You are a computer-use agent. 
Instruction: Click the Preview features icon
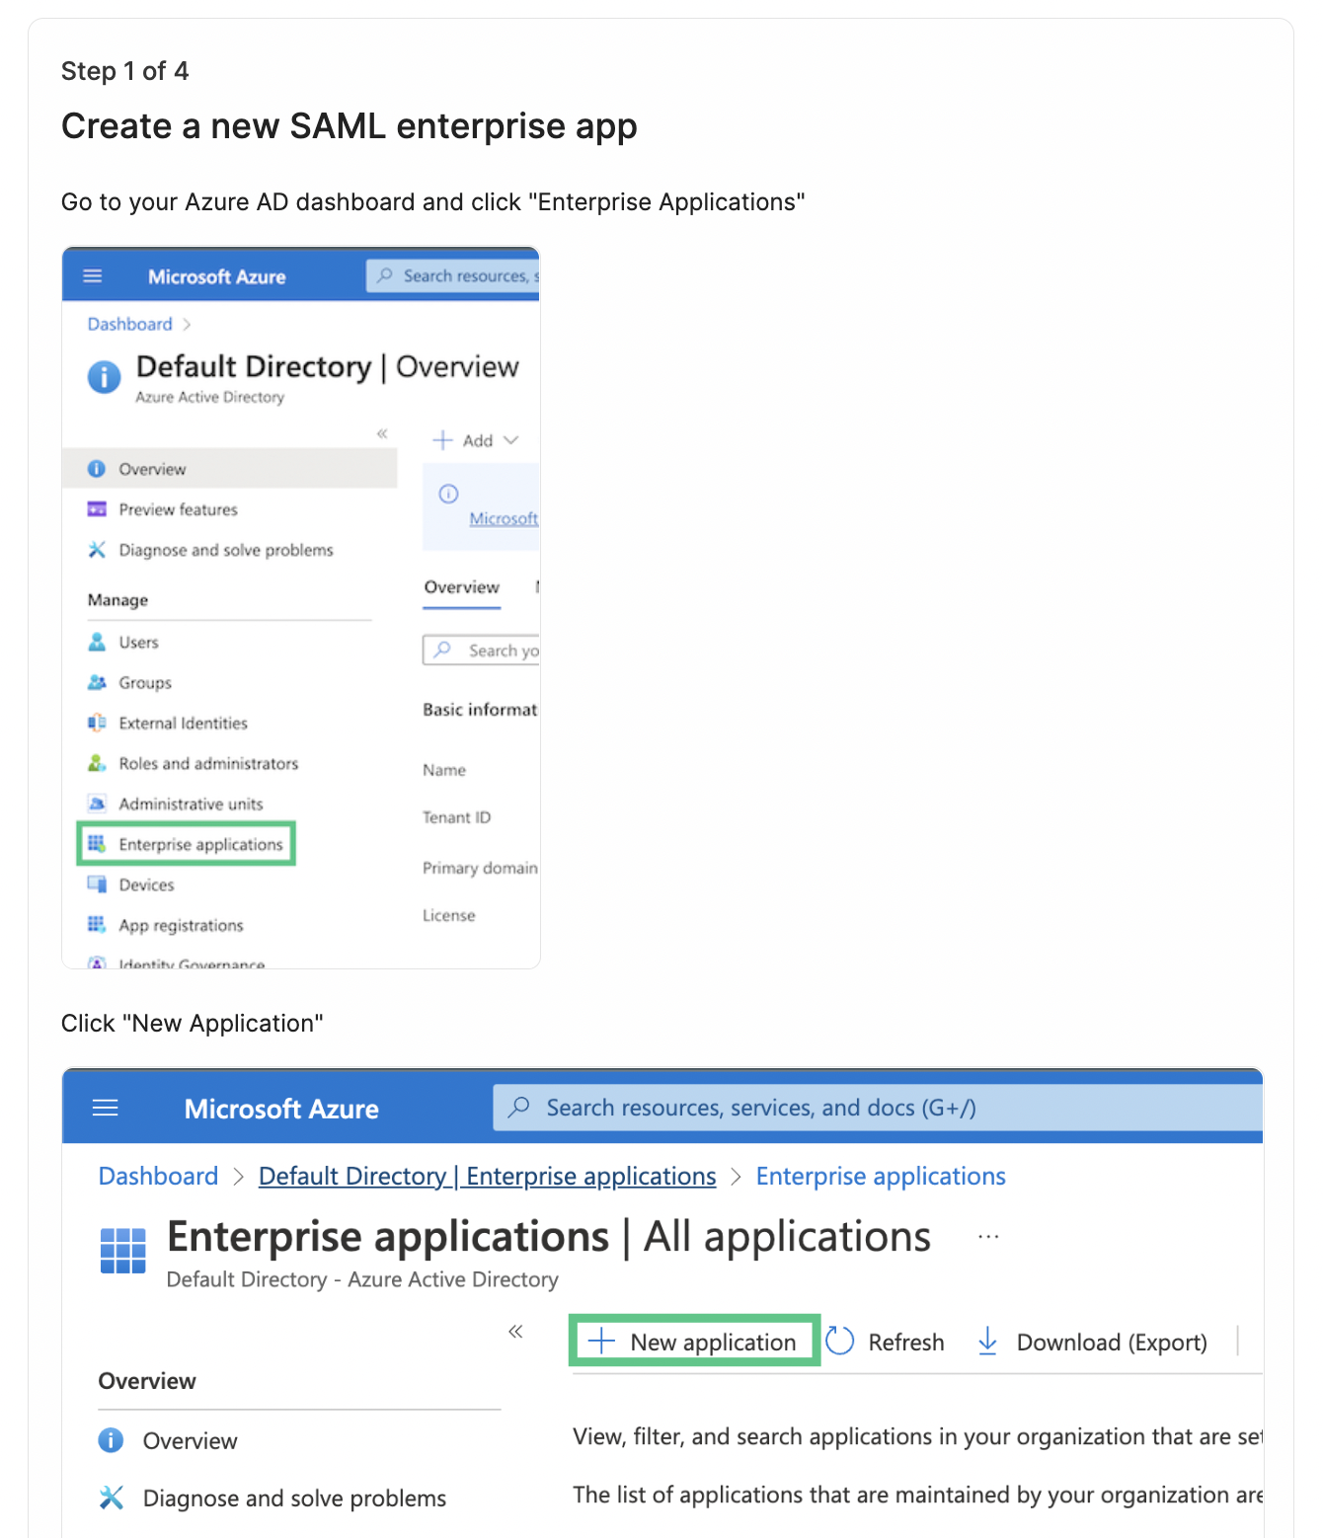(97, 508)
